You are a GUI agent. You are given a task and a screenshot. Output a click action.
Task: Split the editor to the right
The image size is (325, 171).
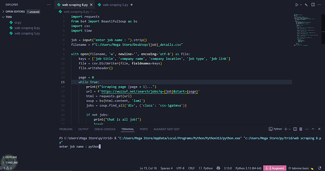[x=313, y=5]
